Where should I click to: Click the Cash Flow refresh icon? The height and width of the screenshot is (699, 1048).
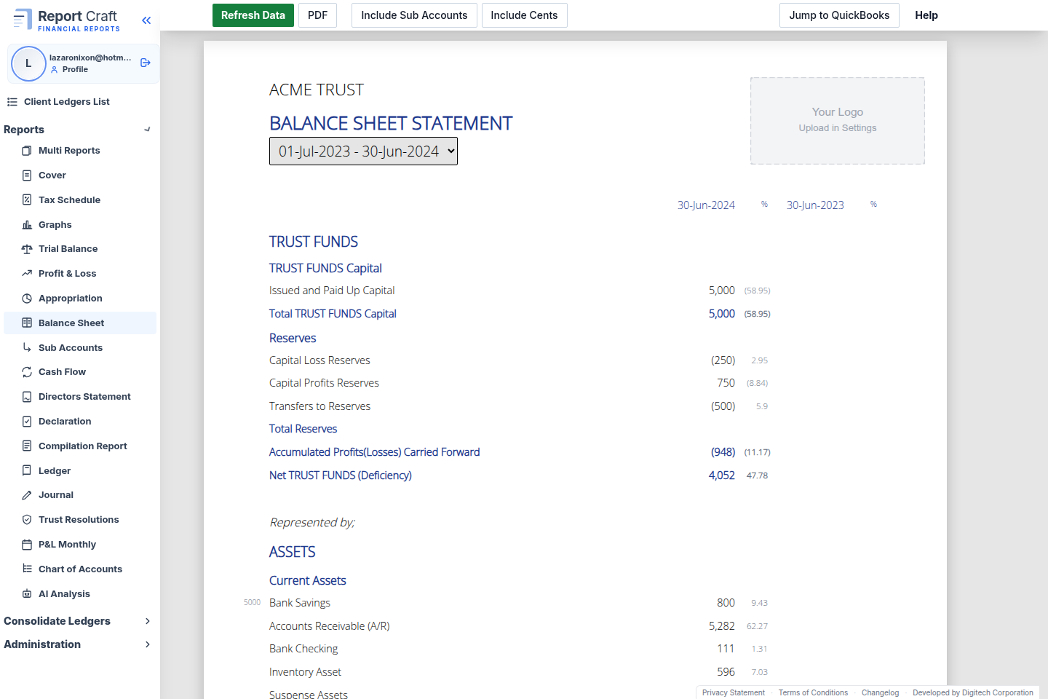point(27,372)
